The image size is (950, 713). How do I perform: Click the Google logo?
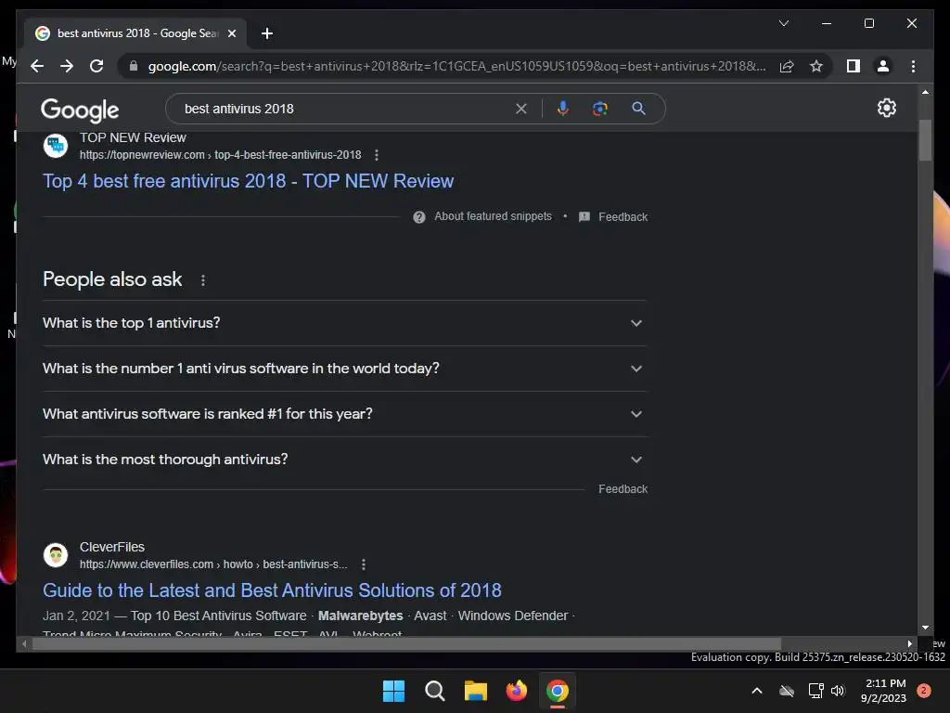(80, 110)
